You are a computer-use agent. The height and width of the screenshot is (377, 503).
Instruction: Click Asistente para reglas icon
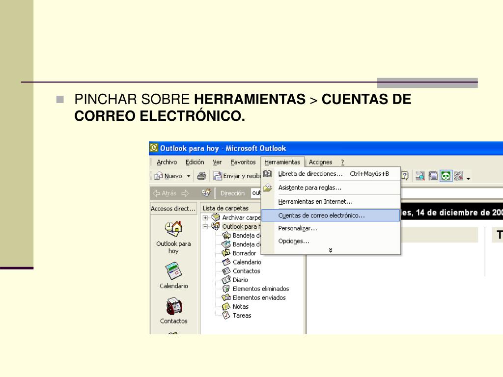point(268,188)
